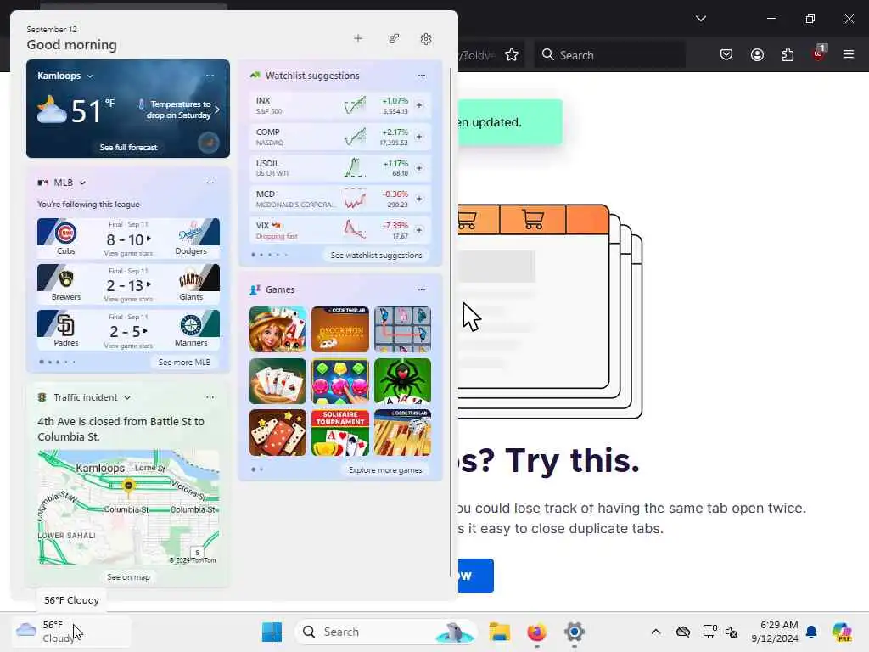The image size is (869, 652).
Task: Open Firefox list all tabs chevron
Action: pyautogui.click(x=700, y=19)
